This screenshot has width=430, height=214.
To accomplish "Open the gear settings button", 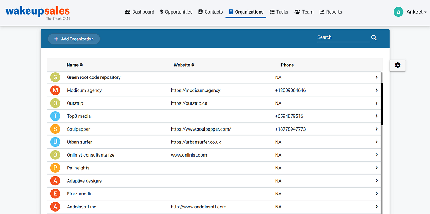I will tap(397, 65).
